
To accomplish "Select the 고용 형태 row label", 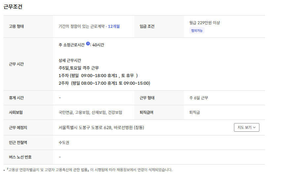I will click(x=16, y=26).
